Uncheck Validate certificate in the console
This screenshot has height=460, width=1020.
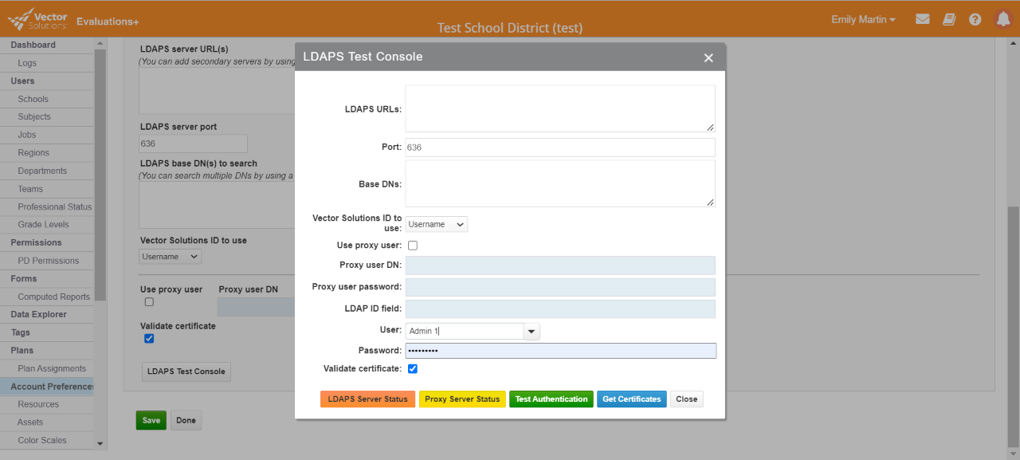click(412, 368)
